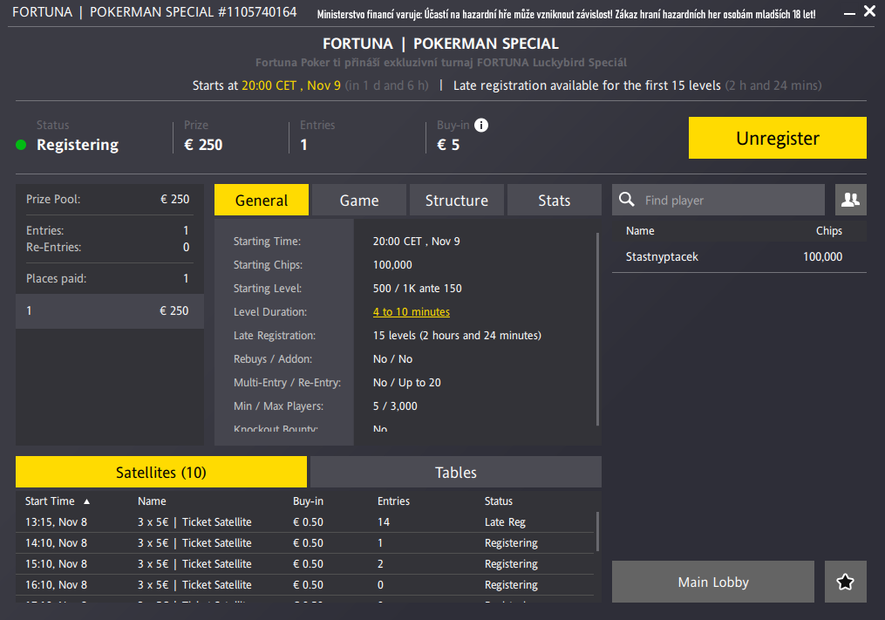Screen dimensions: 885x620
Task: Click the 100,000 Starting Chips value
Action: tap(392, 265)
